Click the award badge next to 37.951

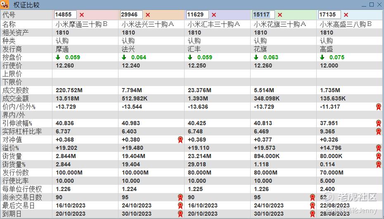[379, 123]
